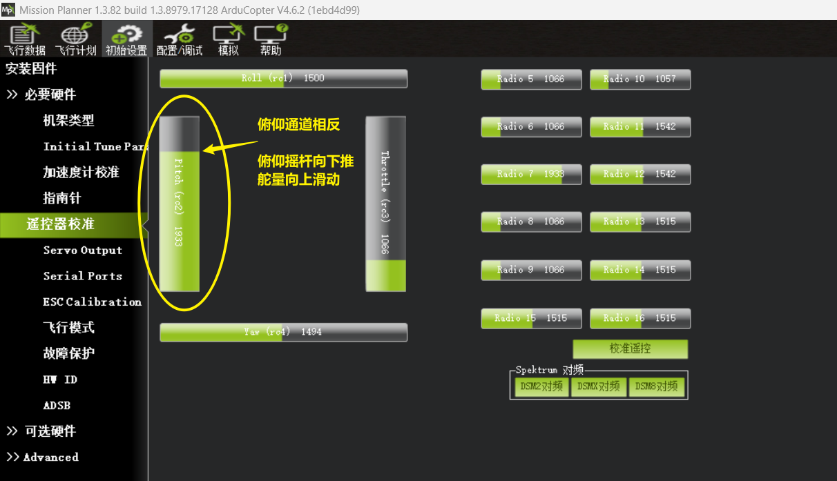
Task: Click the 帮助 help icon
Action: 271,40
